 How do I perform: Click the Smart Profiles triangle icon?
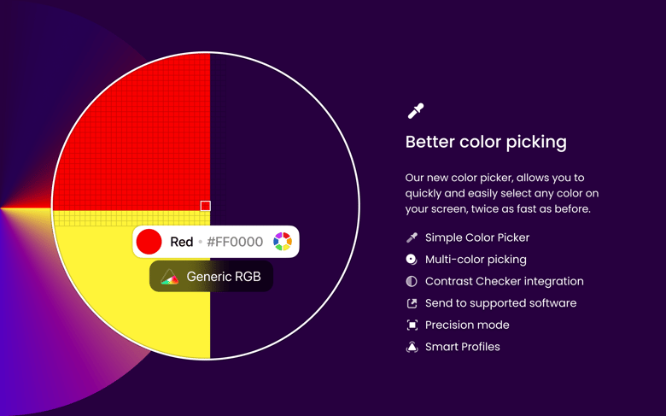(x=412, y=347)
